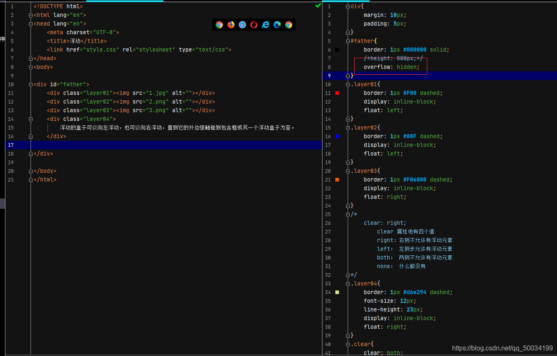
Task: Click the commented clear: right; line
Action: coord(385,223)
